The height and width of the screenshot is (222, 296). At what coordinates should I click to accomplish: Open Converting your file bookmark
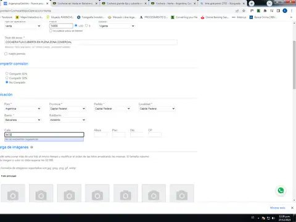click(x=184, y=17)
